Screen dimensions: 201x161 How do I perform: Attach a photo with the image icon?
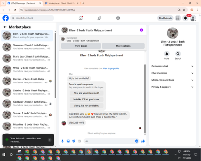(68, 141)
